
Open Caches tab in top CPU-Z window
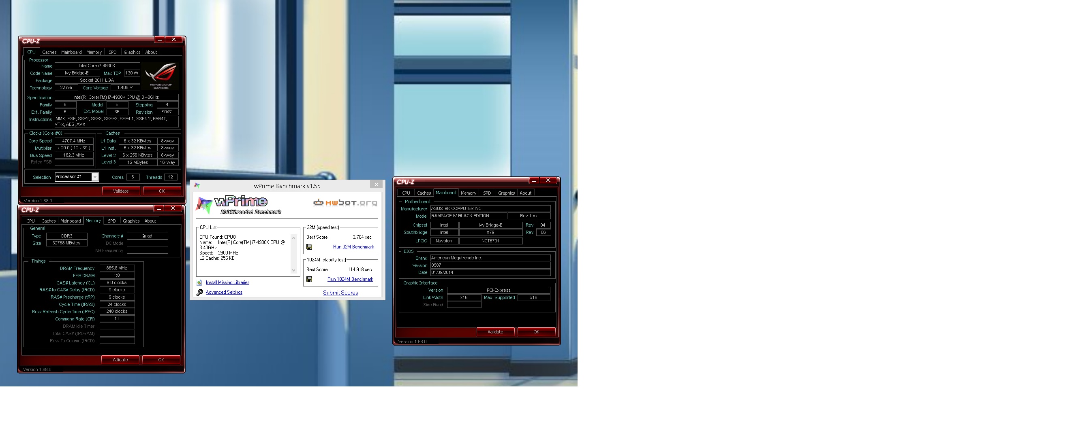(49, 52)
